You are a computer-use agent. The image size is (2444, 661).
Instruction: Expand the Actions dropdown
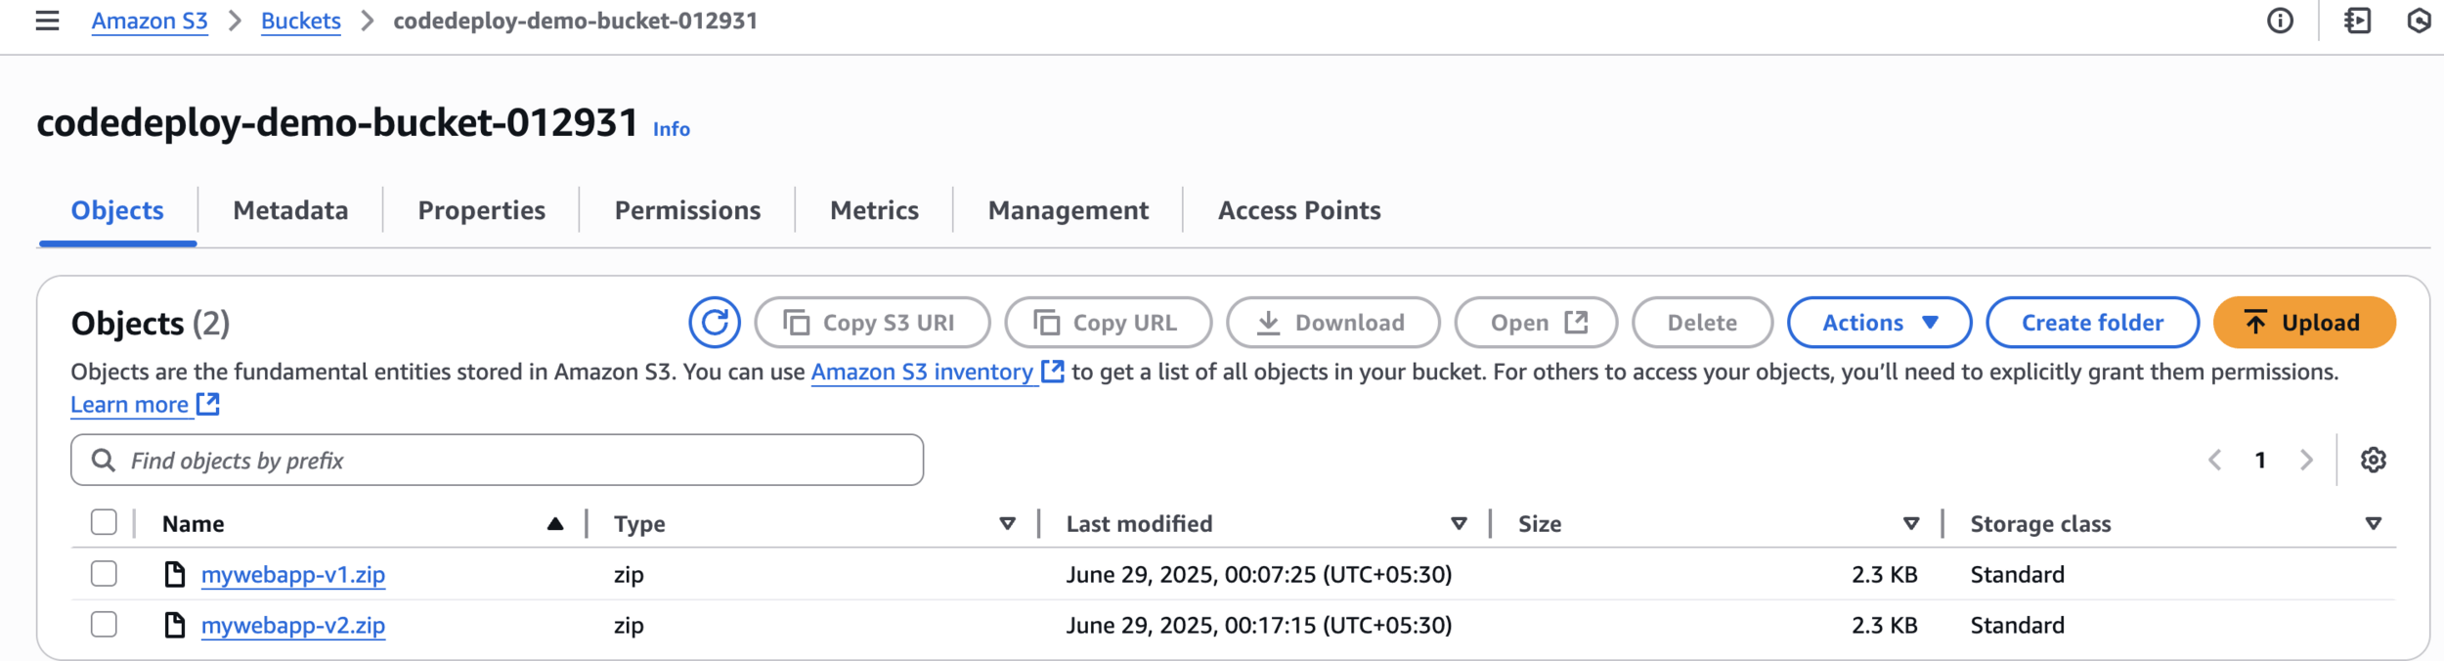coord(1879,323)
